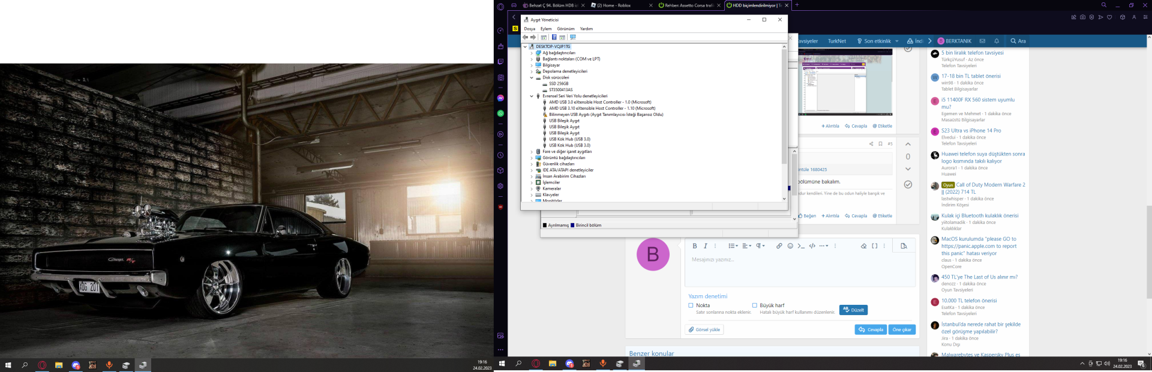Upvote post #5 with the up arrow
1152x372 pixels.
(x=908, y=144)
